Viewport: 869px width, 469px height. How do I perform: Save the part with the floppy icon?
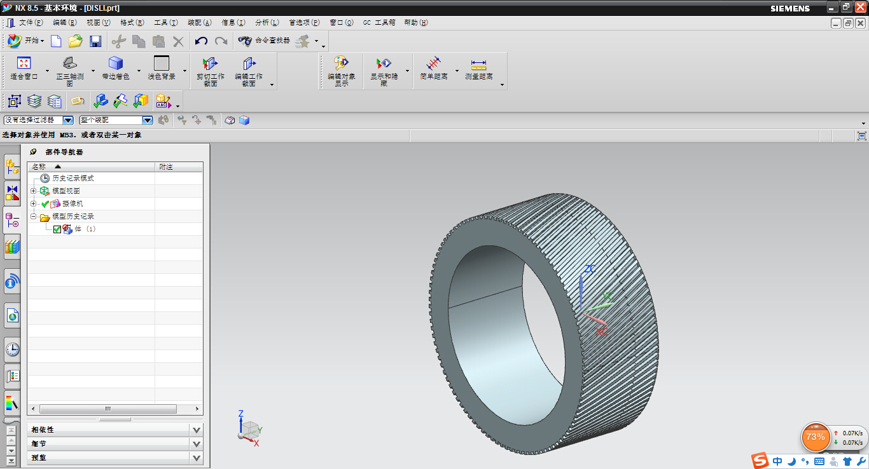click(95, 41)
